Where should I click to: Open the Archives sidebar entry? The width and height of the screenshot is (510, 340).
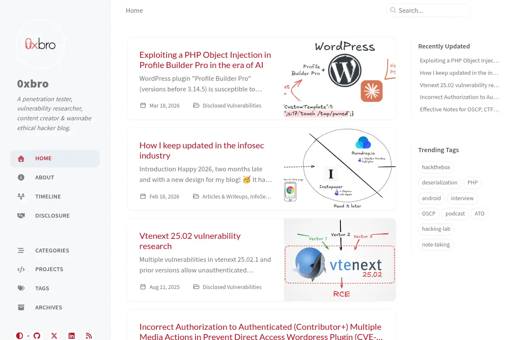tap(55, 307)
